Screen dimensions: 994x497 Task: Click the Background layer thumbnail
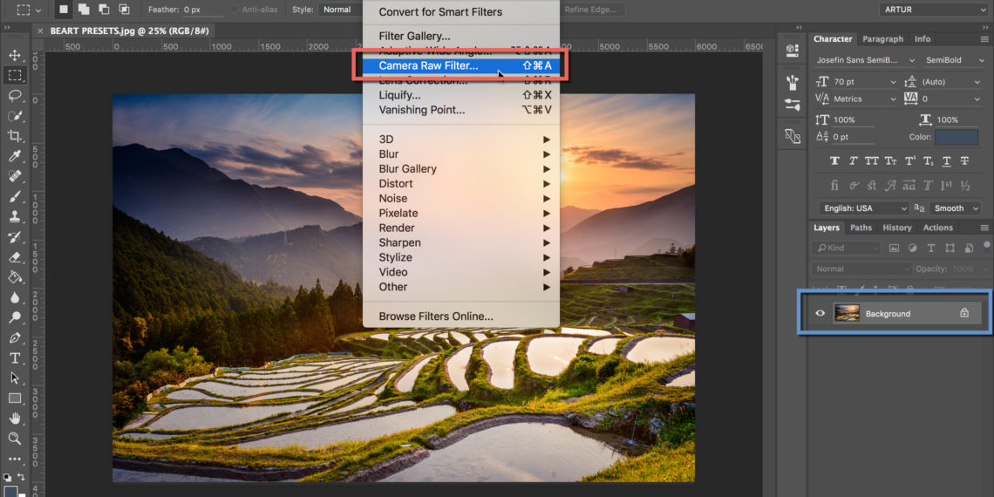[x=847, y=314]
